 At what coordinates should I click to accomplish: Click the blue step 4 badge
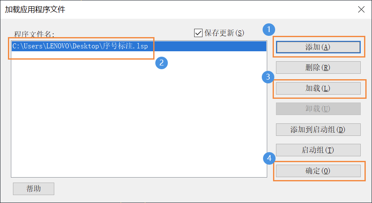[x=269, y=158]
